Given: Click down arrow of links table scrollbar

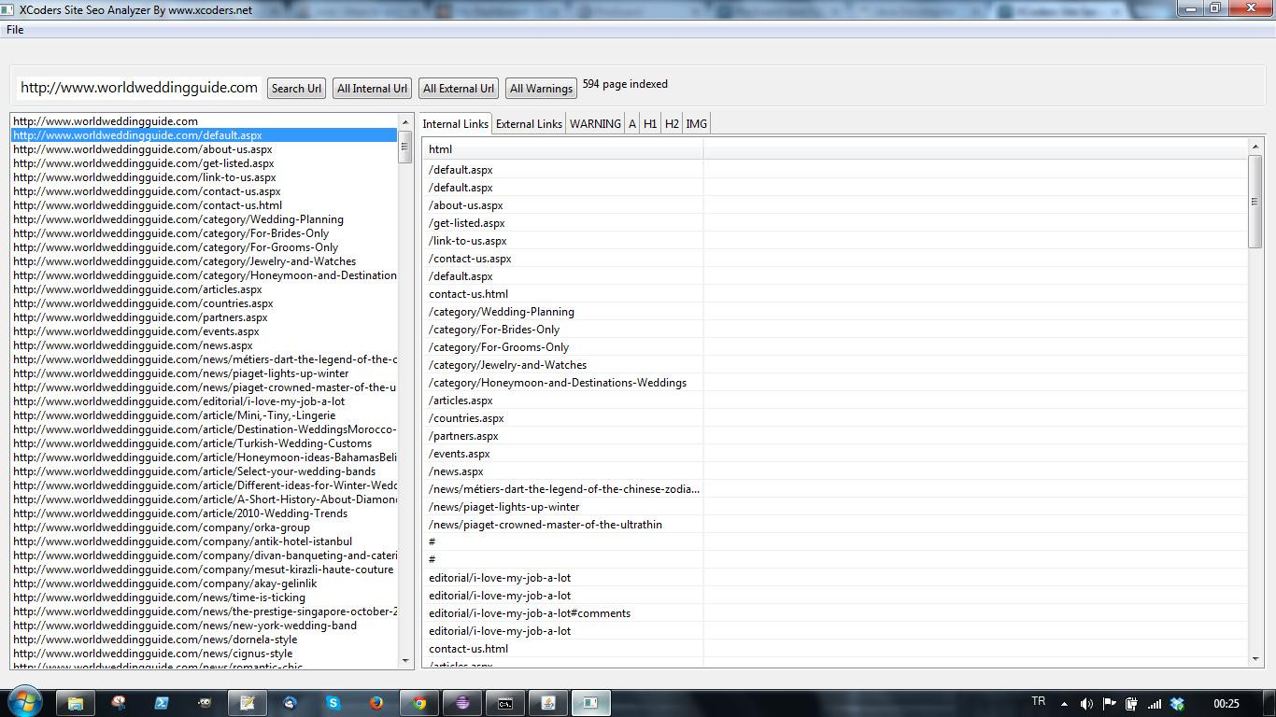Looking at the screenshot, I should coord(1255,659).
